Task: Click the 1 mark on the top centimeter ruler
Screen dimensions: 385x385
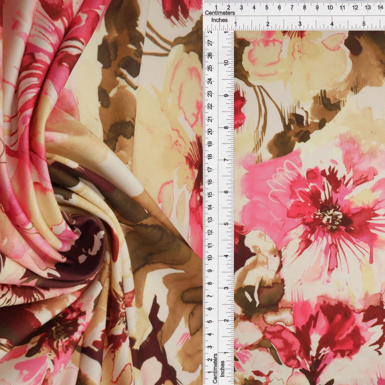Action: point(216,8)
